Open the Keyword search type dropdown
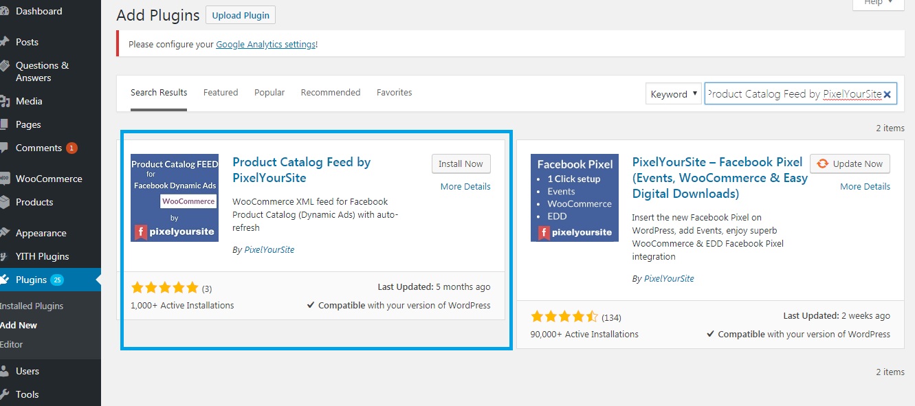The width and height of the screenshot is (915, 406). click(x=673, y=94)
